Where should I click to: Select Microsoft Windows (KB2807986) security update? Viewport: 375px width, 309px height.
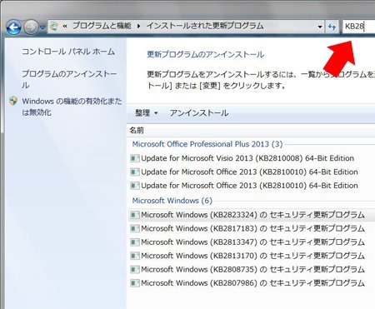click(x=252, y=283)
